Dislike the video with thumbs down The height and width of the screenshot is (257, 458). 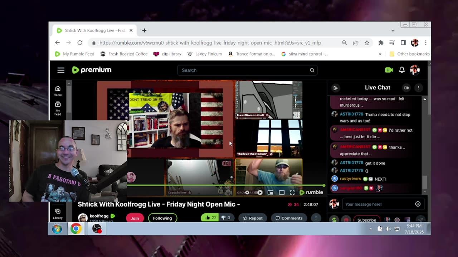[x=225, y=218]
